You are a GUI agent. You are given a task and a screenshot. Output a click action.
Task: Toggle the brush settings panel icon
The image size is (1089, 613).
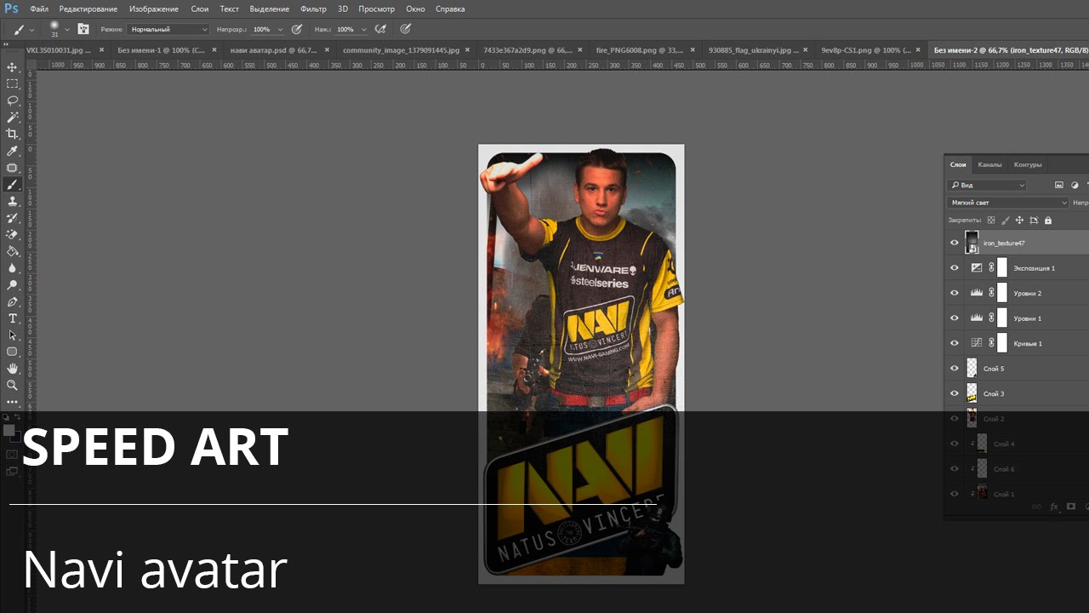coord(83,29)
